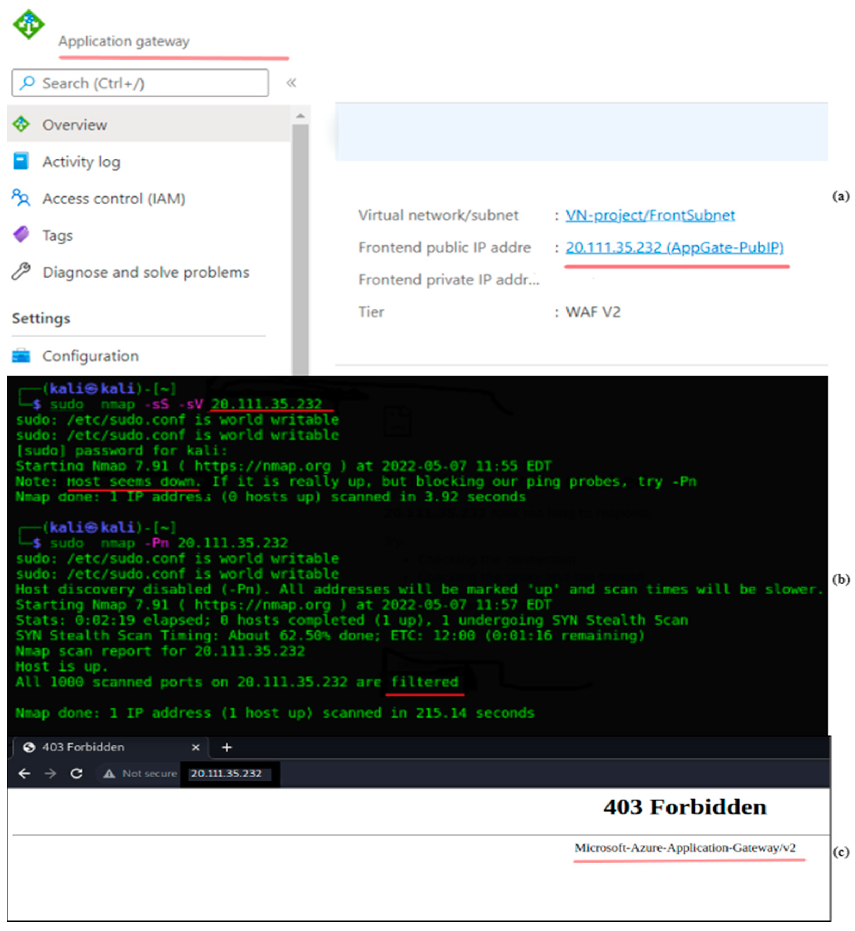Open Diagnose and solve problems
Image resolution: width=855 pixels, height=931 pixels.
click(146, 272)
